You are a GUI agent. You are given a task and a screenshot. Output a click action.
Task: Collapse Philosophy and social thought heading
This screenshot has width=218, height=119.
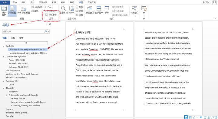[6, 95]
